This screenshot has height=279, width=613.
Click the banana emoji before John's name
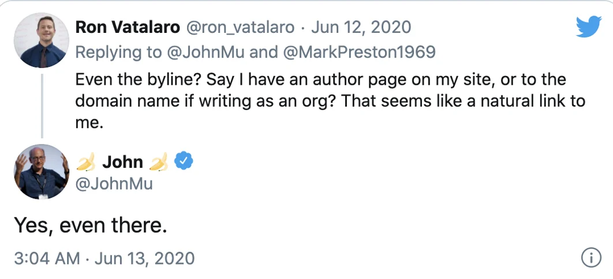pos(85,163)
